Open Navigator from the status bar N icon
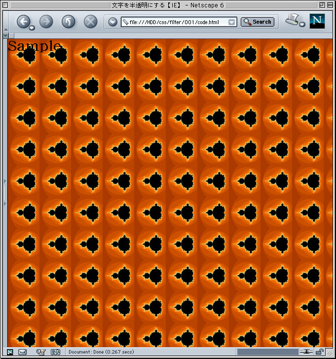336x359 pixels. [x=10, y=352]
